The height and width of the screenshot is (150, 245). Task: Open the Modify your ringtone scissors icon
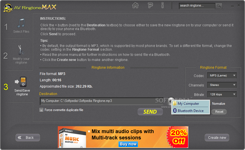pos(21,50)
